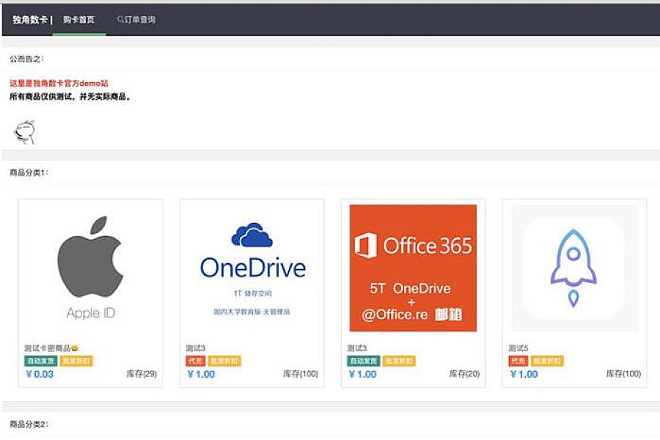Click the search icon beside 订单查询
Image resolution: width=660 pixels, height=440 pixels.
tap(120, 19)
